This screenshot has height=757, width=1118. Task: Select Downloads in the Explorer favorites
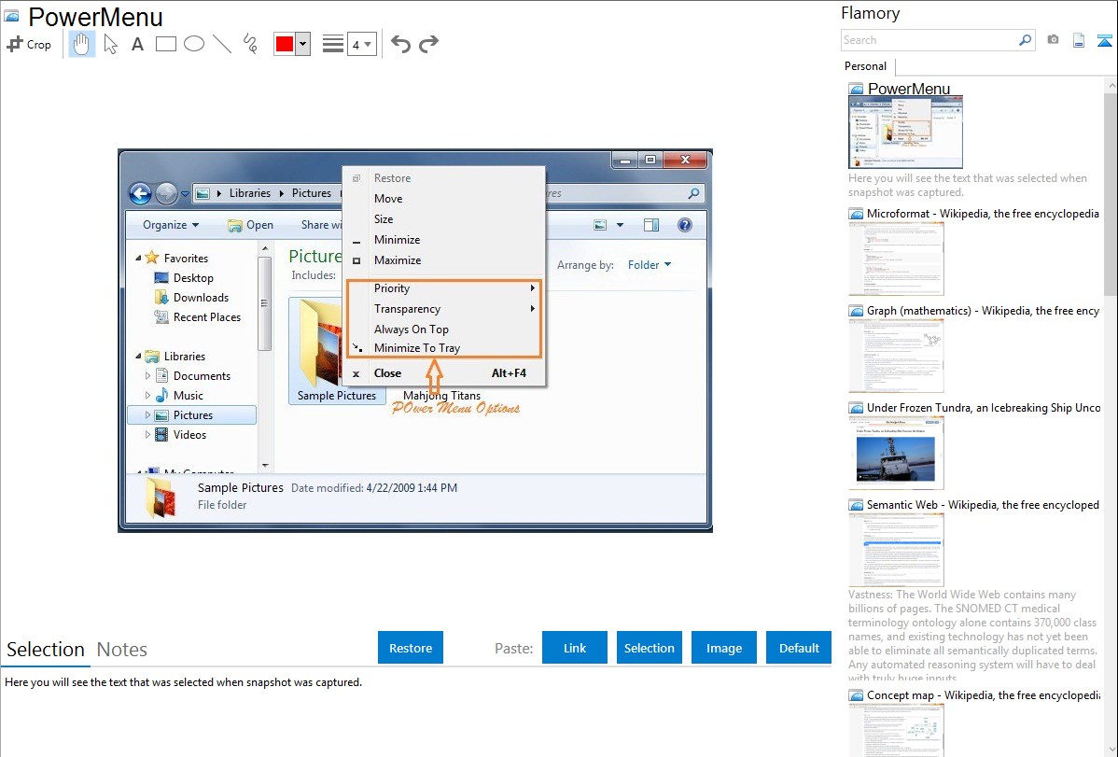pos(201,298)
